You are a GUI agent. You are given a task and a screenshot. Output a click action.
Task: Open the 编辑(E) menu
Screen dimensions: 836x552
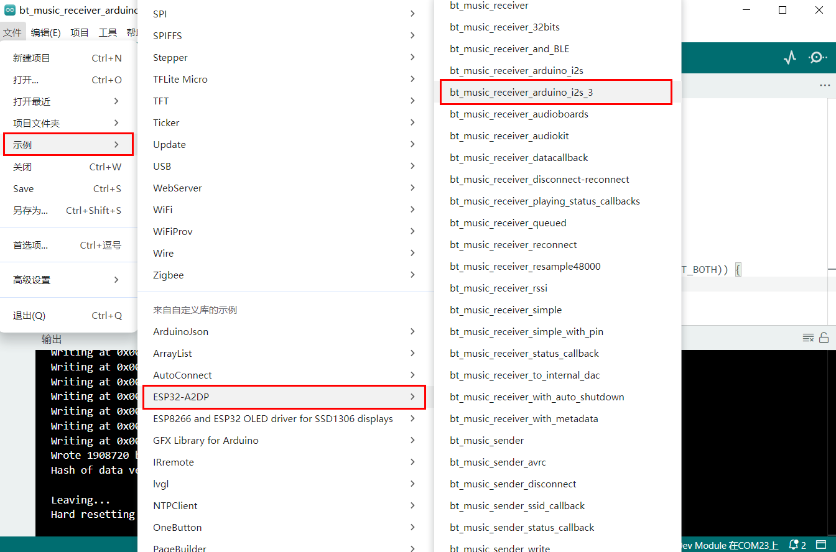45,32
